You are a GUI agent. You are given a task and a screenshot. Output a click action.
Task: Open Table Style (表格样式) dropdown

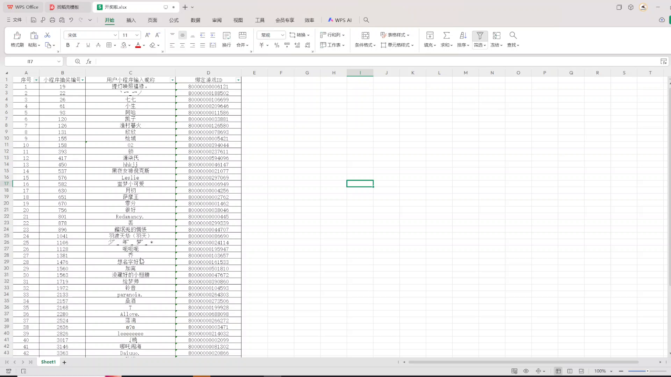tap(395, 35)
